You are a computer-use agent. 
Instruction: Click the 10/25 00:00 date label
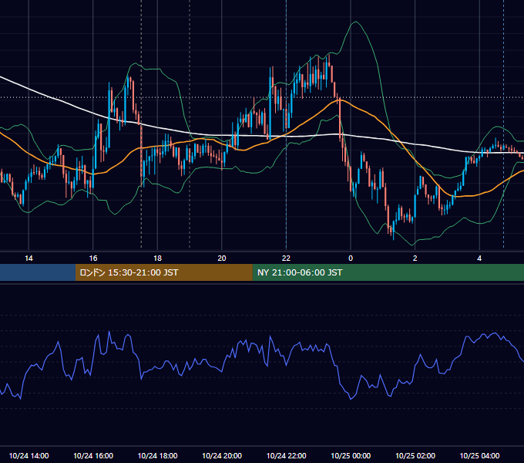coord(351,456)
